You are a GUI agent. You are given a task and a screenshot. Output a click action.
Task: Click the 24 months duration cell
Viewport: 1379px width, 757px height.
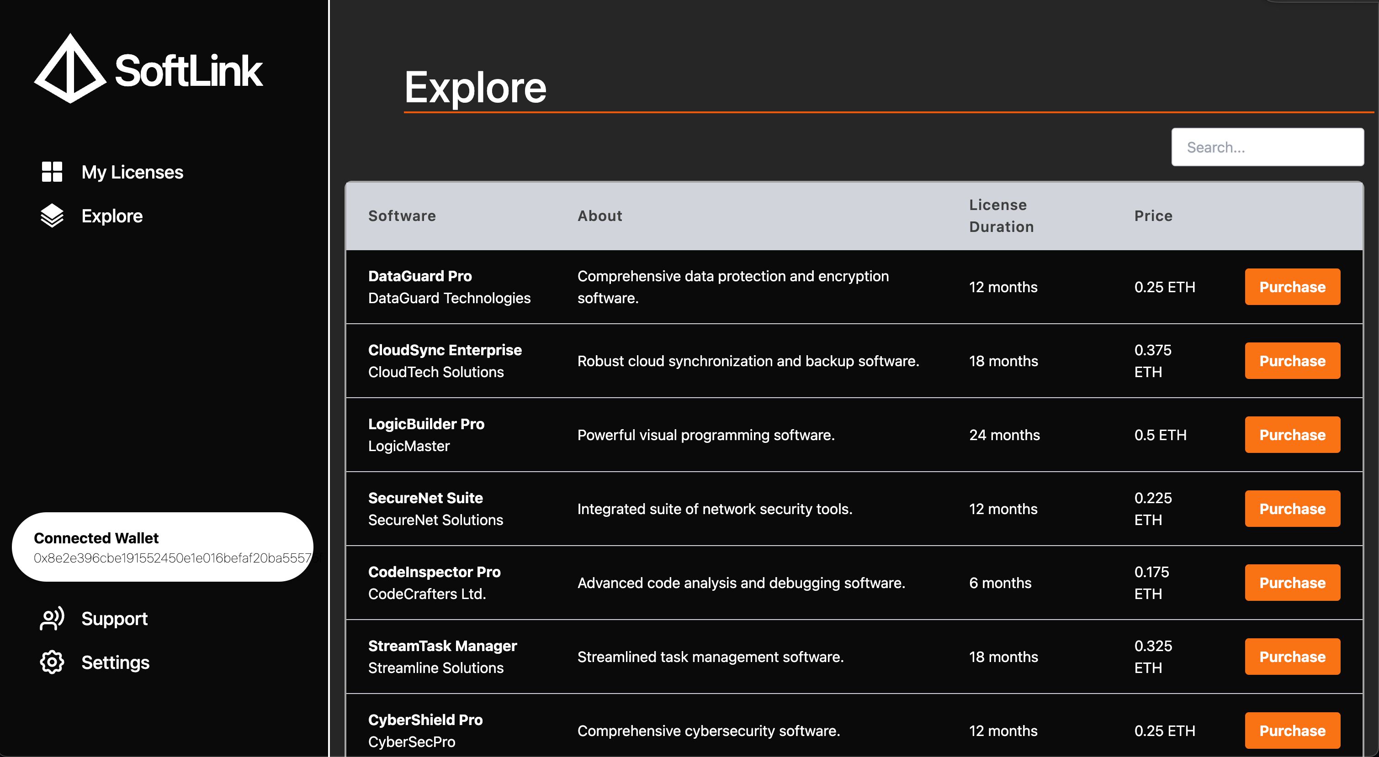(x=1004, y=435)
